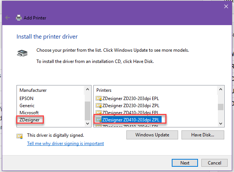The height and width of the screenshot is (172, 234).
Task: Click the Windows Update button
Action: click(x=152, y=135)
